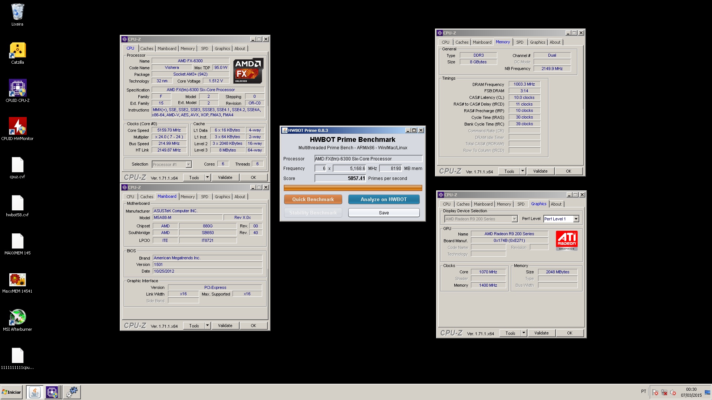Click the Core Speed value 5159.70 MHz
This screenshot has width=712, height=400.
pyautogui.click(x=169, y=130)
